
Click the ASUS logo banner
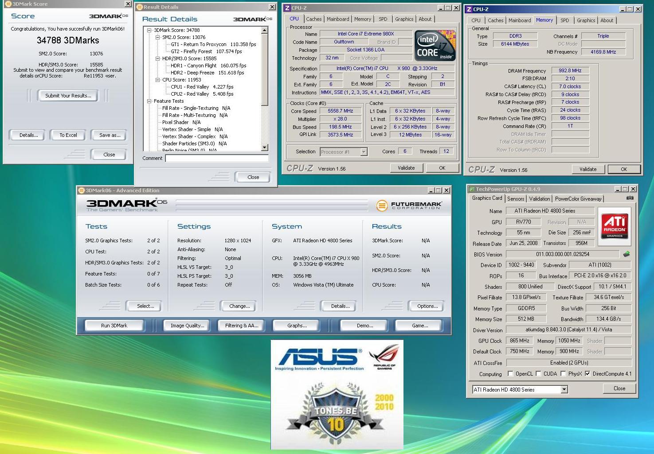tap(318, 359)
